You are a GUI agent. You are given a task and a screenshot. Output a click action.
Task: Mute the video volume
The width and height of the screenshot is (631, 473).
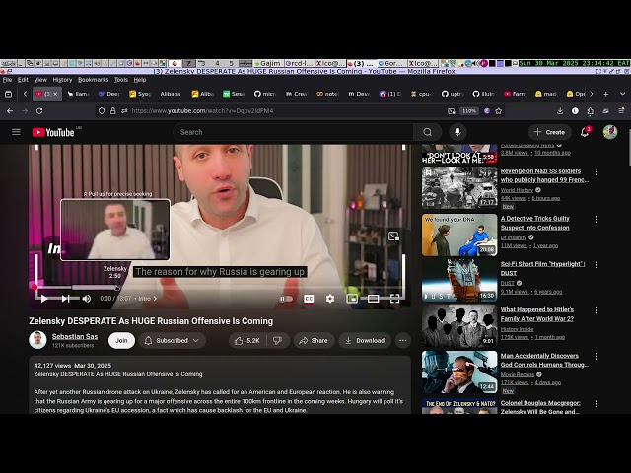(x=87, y=299)
